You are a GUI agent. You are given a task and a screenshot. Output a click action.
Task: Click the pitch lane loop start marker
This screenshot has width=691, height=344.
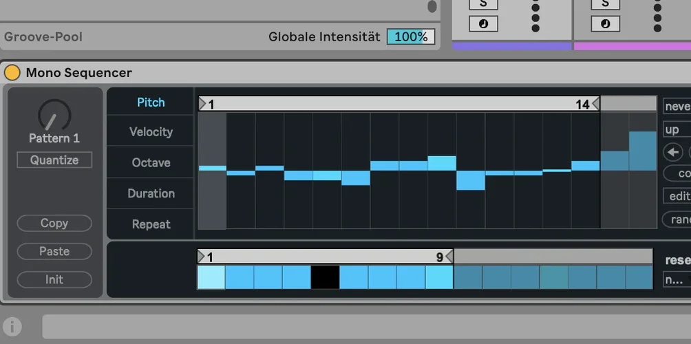click(x=202, y=104)
